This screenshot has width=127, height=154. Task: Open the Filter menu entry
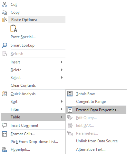pyautogui.click(x=33, y=109)
